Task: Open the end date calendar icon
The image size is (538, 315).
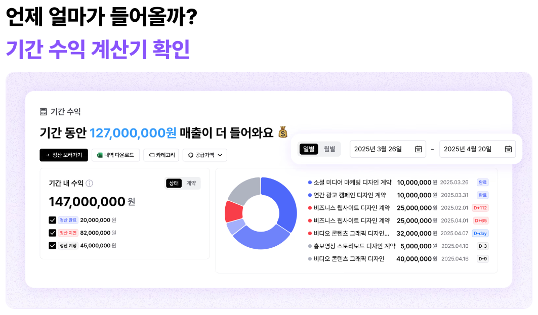Action: (508, 149)
